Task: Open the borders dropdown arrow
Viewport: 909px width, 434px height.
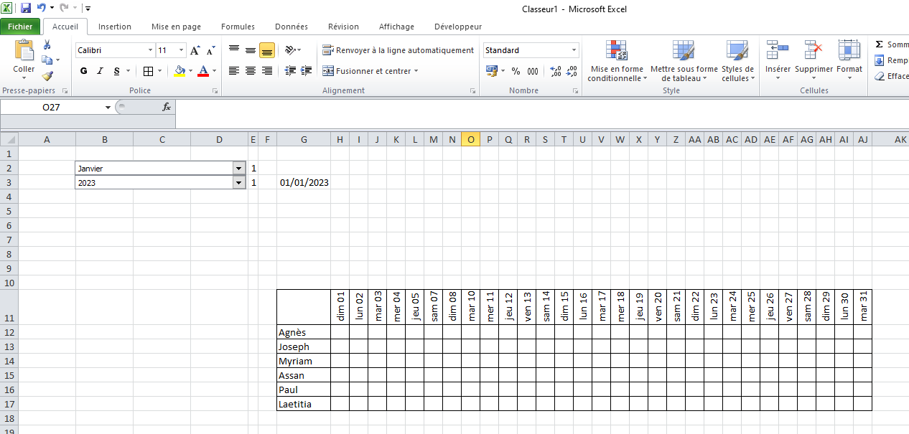Action: tap(159, 71)
